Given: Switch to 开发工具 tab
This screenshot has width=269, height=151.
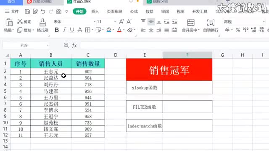Looking at the screenshot, I should (x=200, y=11).
